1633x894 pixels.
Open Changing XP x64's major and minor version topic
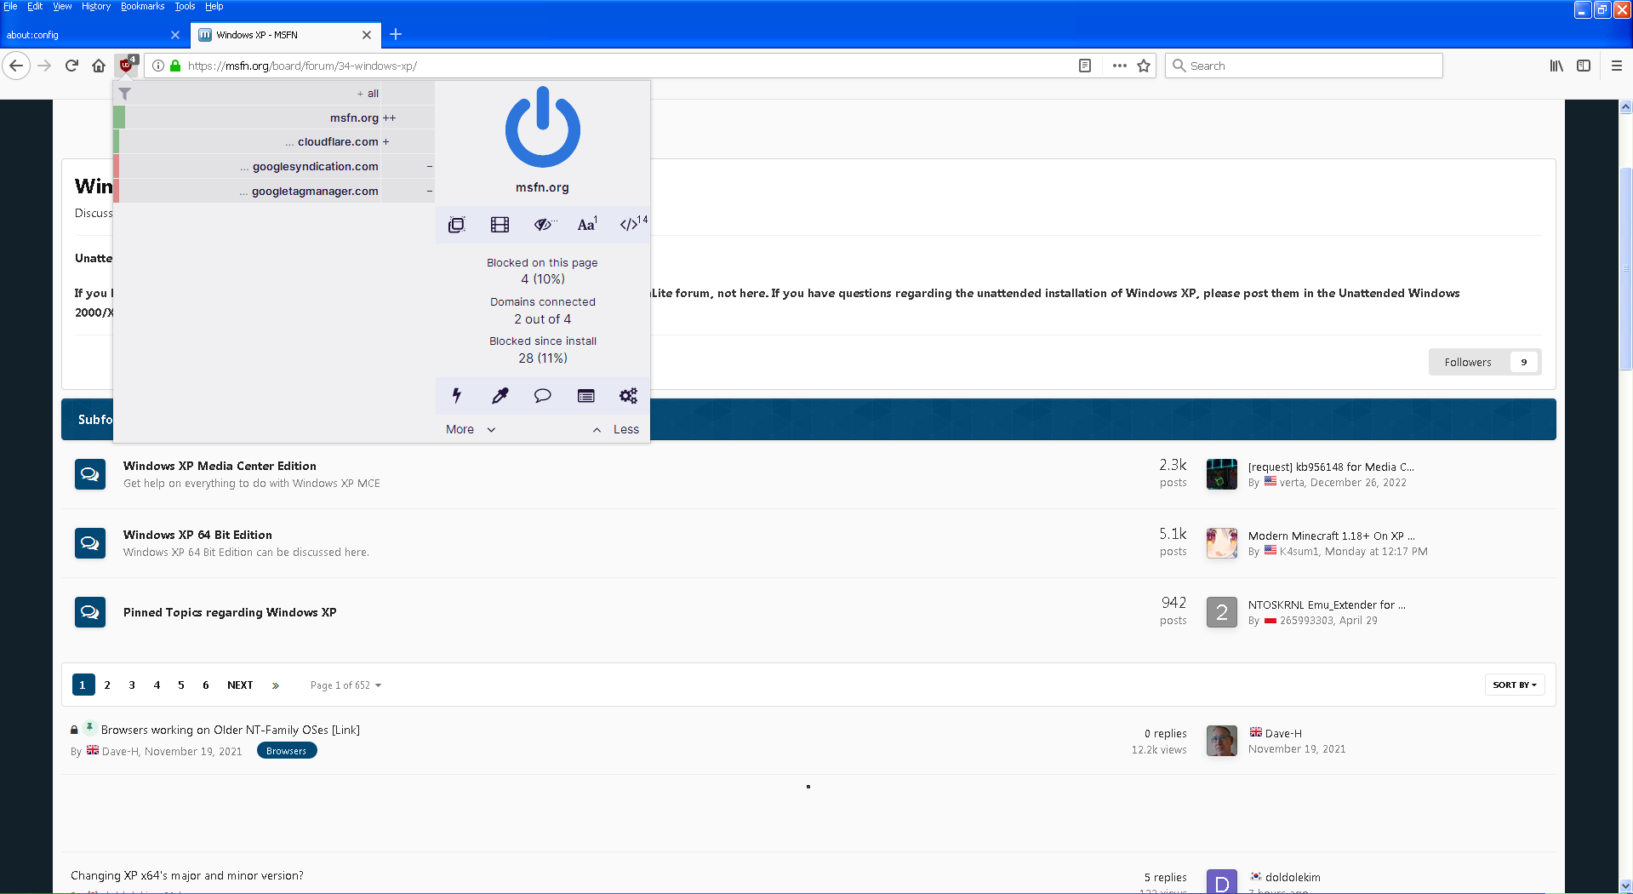pos(187,875)
